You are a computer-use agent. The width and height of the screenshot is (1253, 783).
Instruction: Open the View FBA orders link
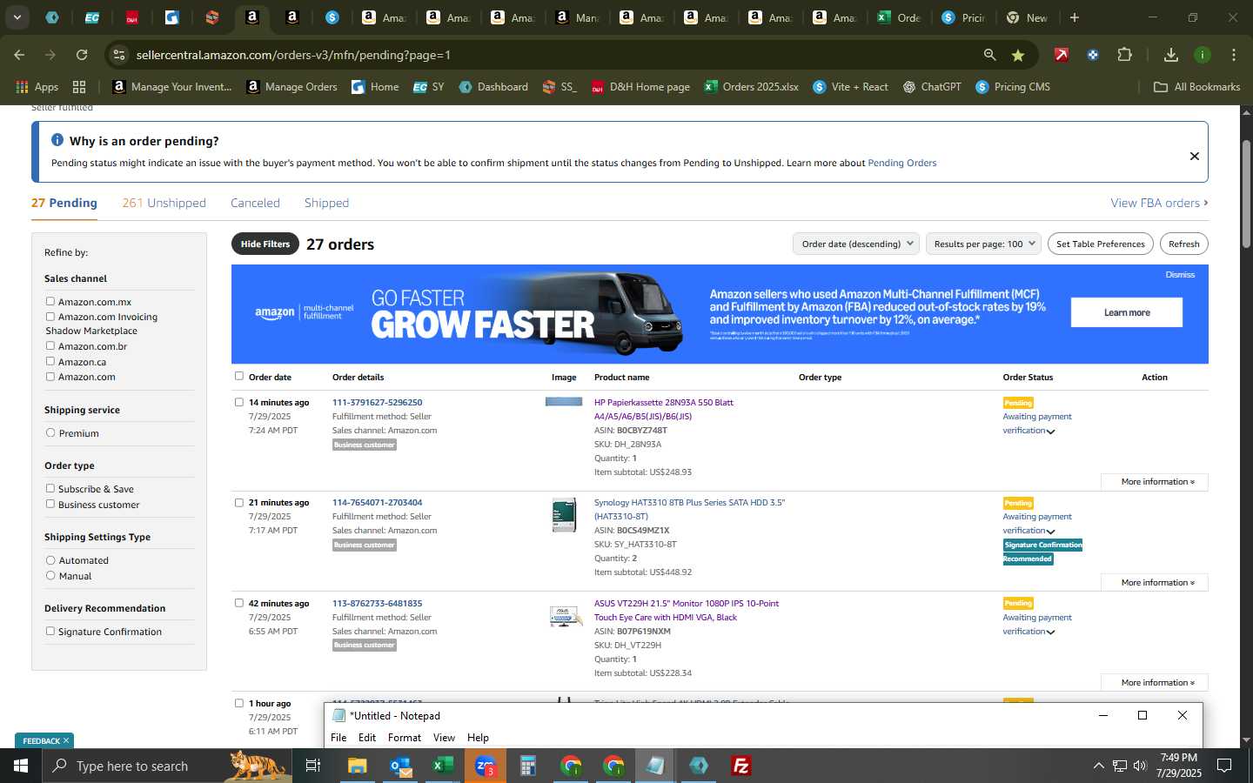[x=1159, y=203]
